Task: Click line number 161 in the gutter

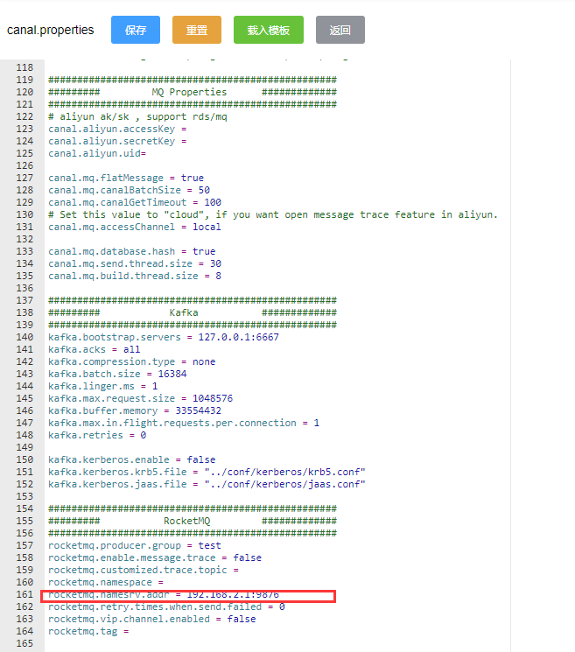Action: tap(25, 594)
